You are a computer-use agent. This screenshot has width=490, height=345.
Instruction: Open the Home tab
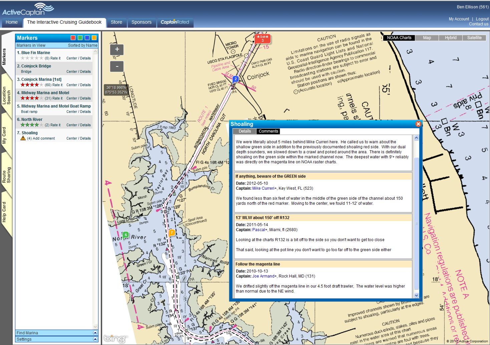(12, 22)
